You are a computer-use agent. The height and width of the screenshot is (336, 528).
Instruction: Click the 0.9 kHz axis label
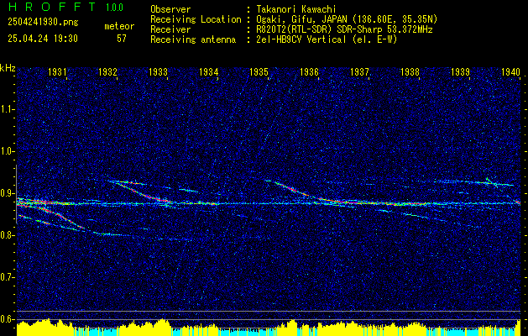[x=6, y=193]
